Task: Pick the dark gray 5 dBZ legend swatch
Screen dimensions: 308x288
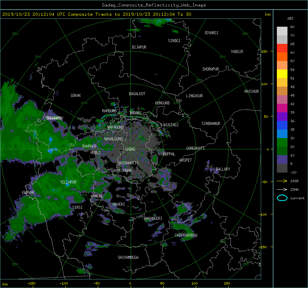Action: (x=282, y=168)
